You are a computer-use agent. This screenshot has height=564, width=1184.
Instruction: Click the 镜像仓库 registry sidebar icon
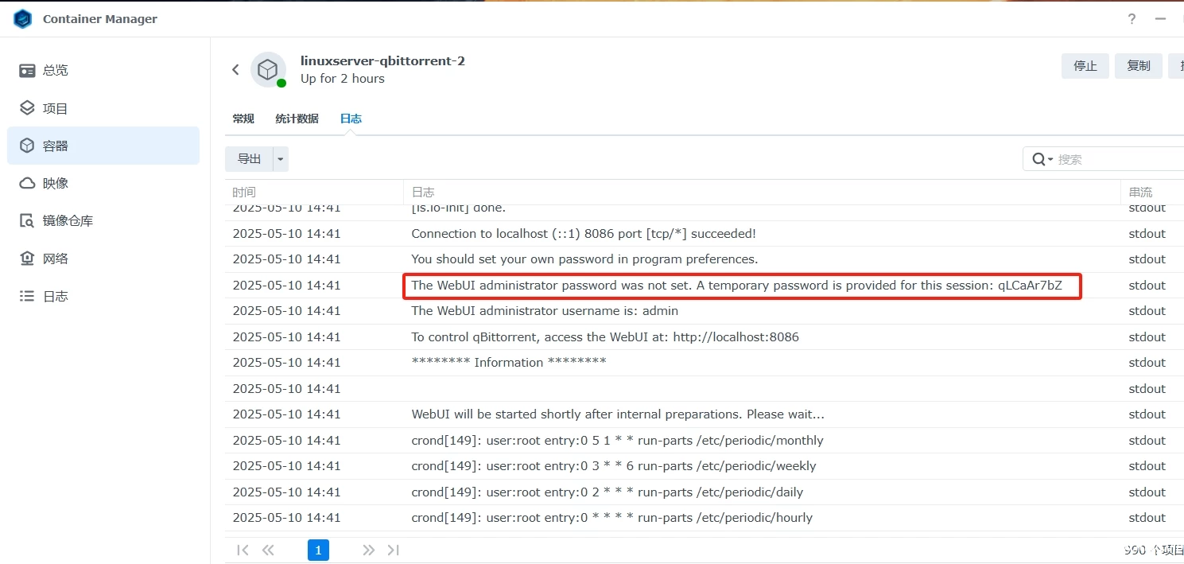tap(27, 220)
